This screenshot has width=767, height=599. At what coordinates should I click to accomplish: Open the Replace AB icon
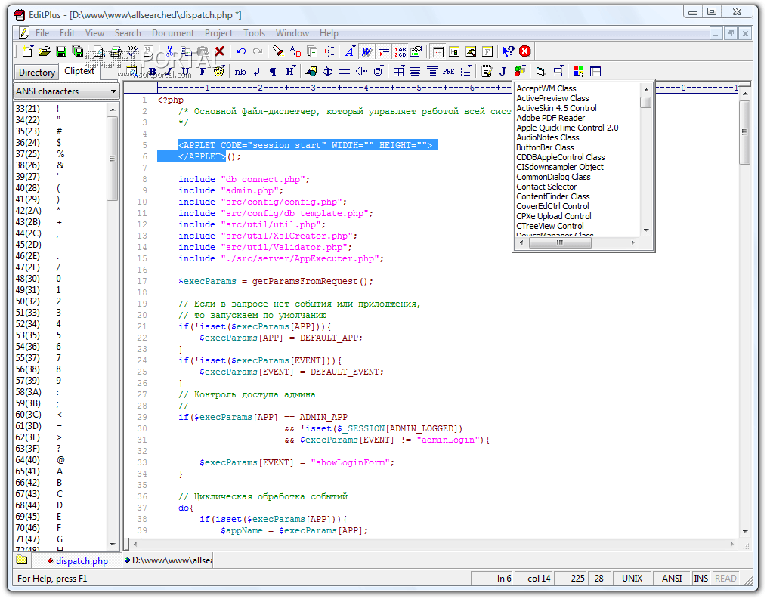(x=295, y=51)
